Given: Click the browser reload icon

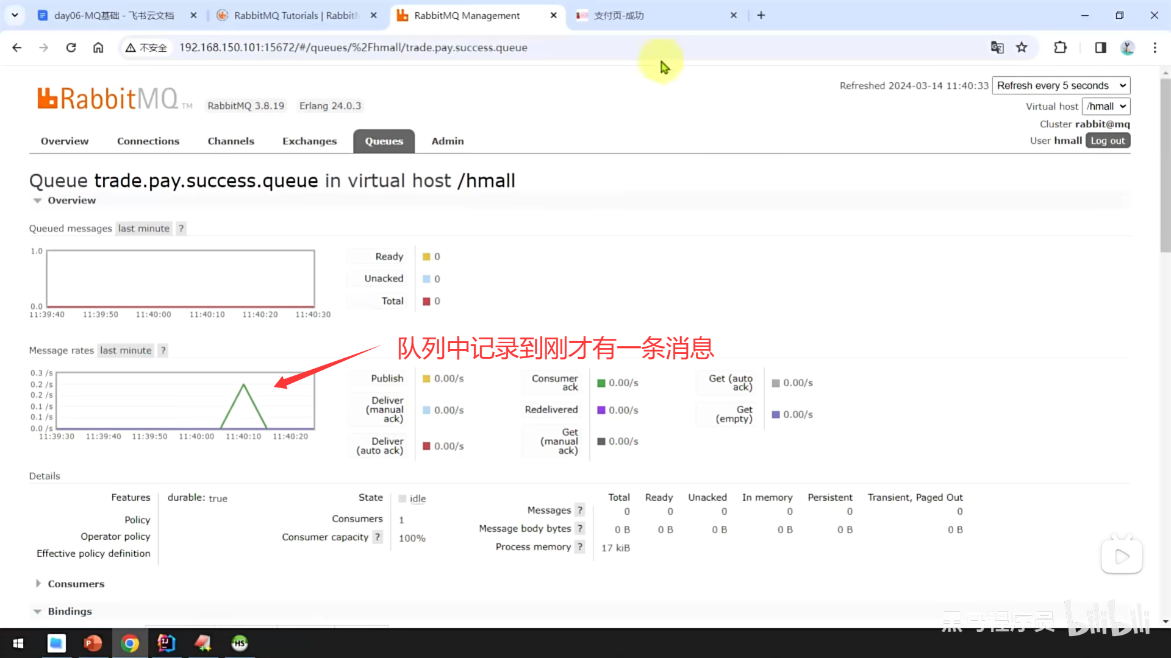Looking at the screenshot, I should [x=71, y=48].
